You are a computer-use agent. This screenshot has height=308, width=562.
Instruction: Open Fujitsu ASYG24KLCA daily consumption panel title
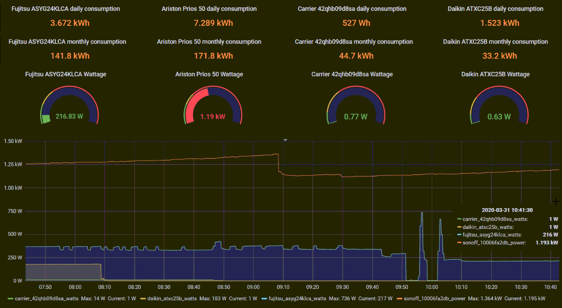65,9
